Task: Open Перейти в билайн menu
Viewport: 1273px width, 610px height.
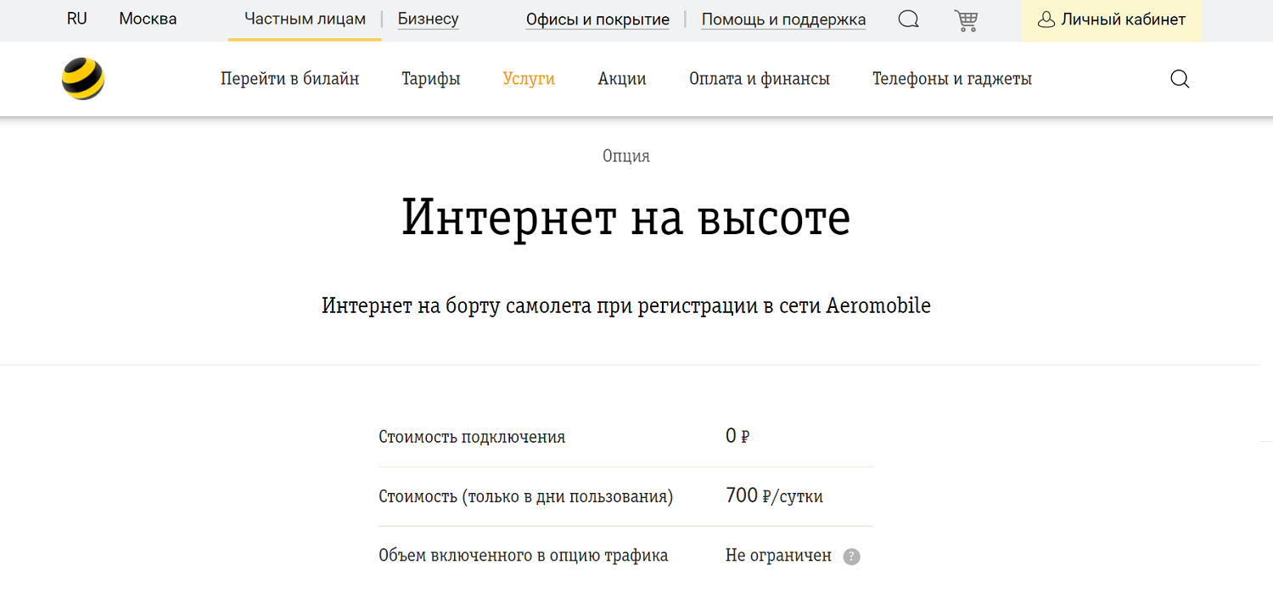Action: (290, 79)
